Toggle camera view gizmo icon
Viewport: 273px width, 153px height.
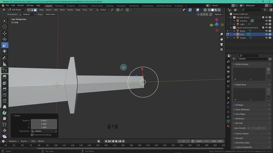point(221,44)
